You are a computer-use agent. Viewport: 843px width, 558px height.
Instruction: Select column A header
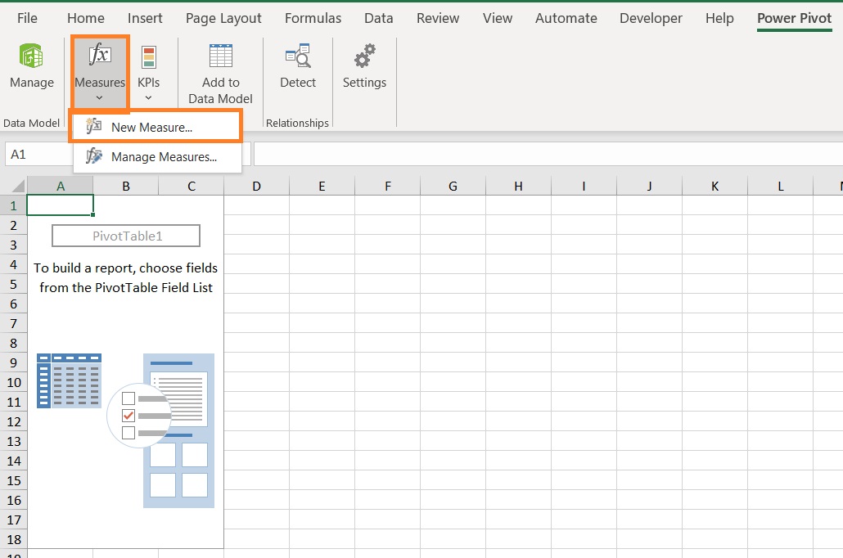[x=61, y=186]
